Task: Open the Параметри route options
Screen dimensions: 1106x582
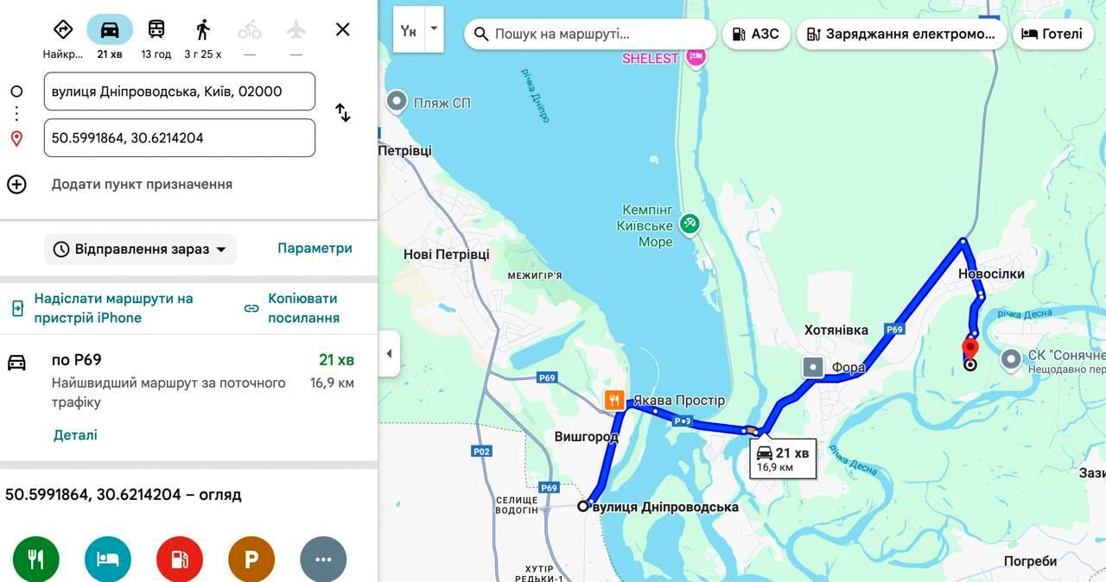Action: coord(315,248)
